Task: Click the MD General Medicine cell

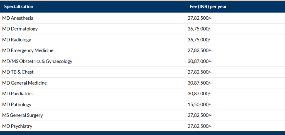Action: coord(24,83)
